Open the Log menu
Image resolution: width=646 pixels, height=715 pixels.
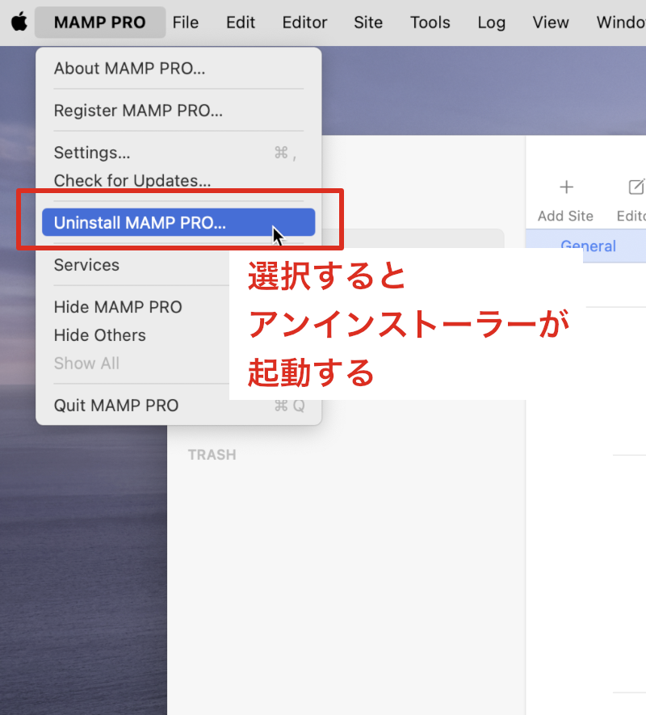(492, 23)
